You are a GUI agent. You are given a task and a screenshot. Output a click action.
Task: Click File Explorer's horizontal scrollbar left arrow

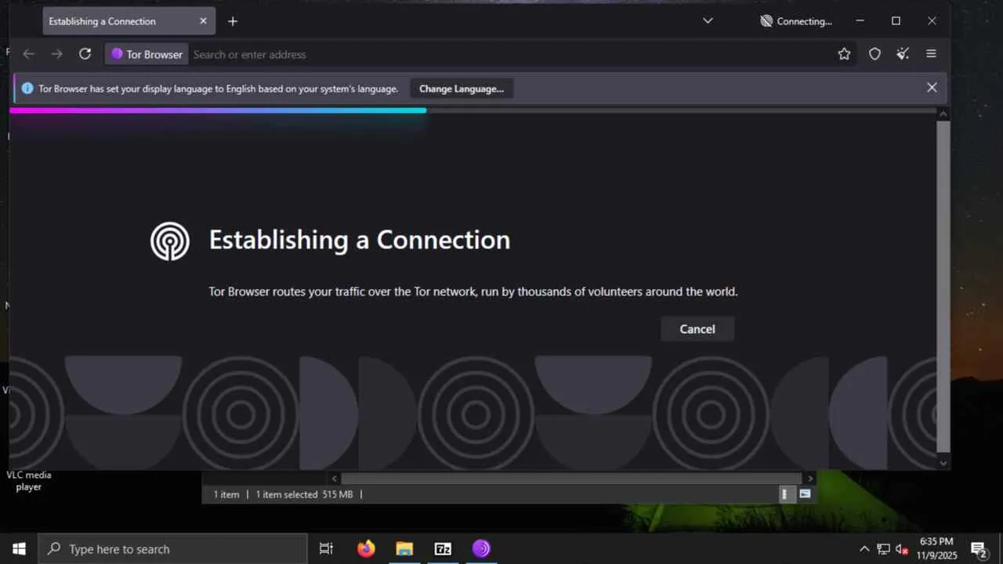coord(335,479)
